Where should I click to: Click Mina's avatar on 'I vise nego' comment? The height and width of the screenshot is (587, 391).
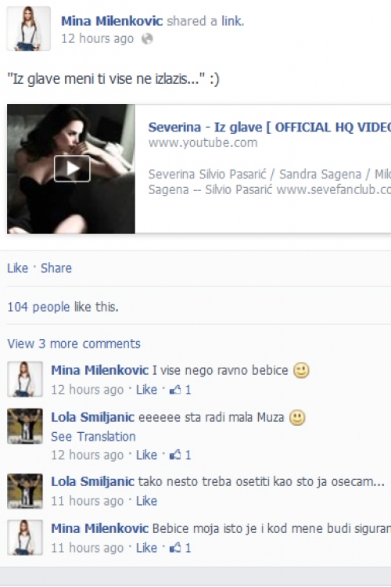pyautogui.click(x=25, y=379)
